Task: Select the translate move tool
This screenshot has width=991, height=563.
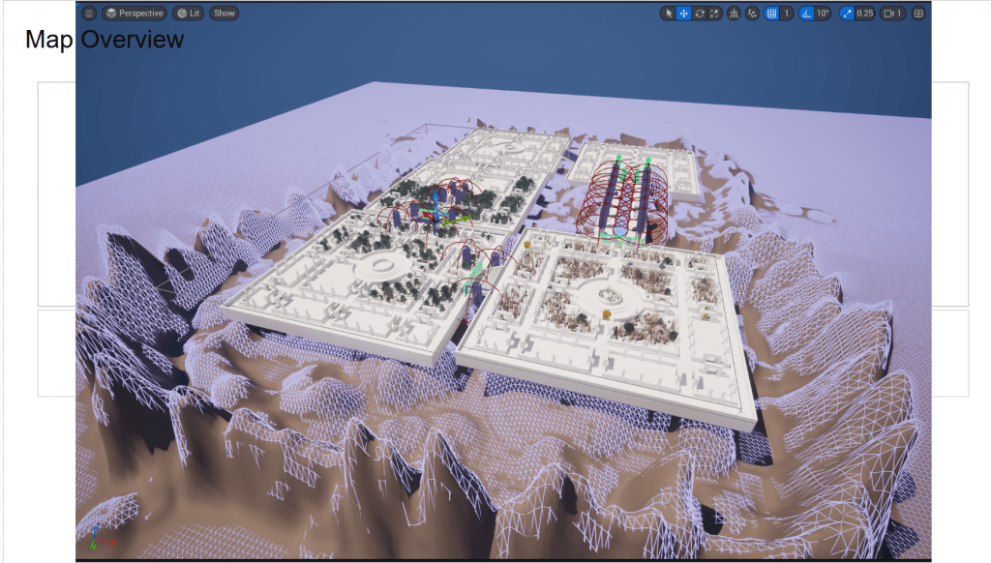Action: 684,14
